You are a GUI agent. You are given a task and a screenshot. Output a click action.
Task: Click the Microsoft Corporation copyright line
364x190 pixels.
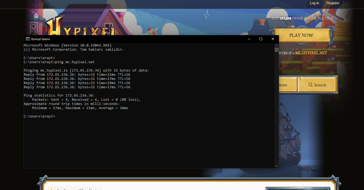pos(74,50)
